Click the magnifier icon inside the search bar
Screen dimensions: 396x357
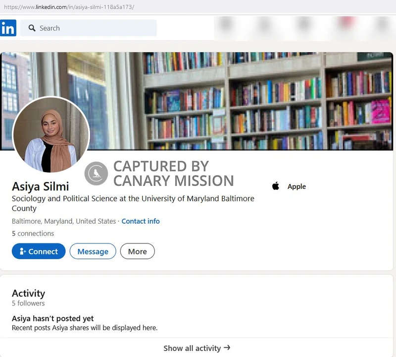[x=31, y=28]
